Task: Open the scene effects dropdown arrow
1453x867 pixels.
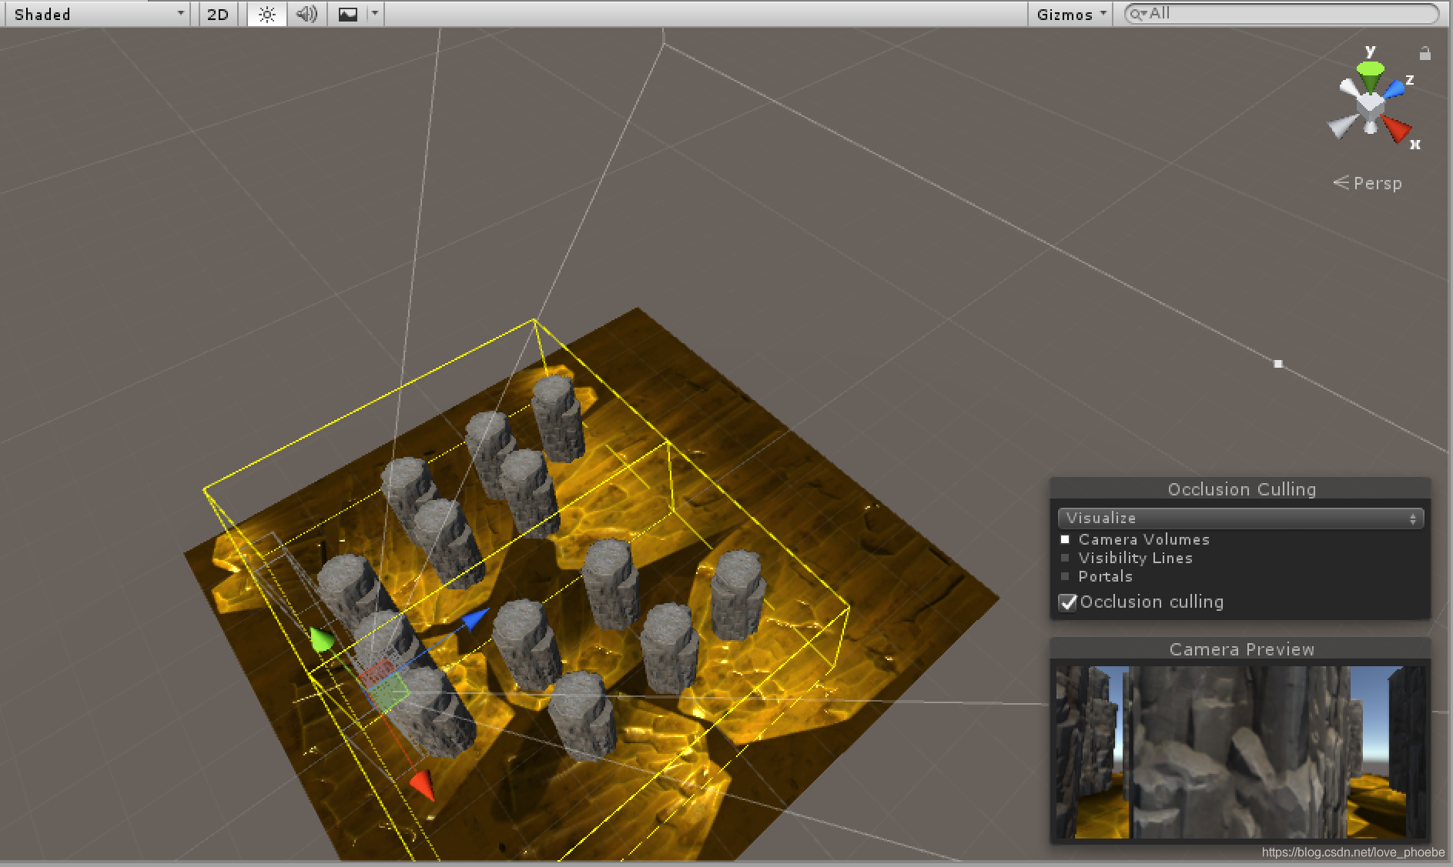Action: tap(375, 13)
